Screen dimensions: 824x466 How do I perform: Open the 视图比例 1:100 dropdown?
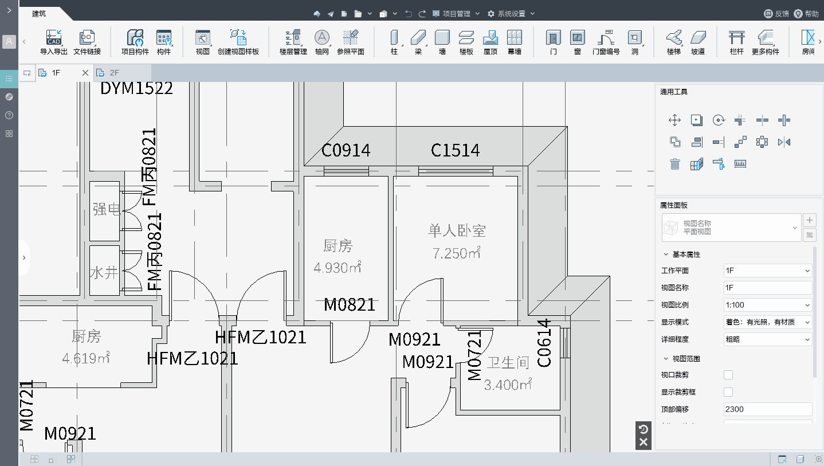tap(768, 305)
